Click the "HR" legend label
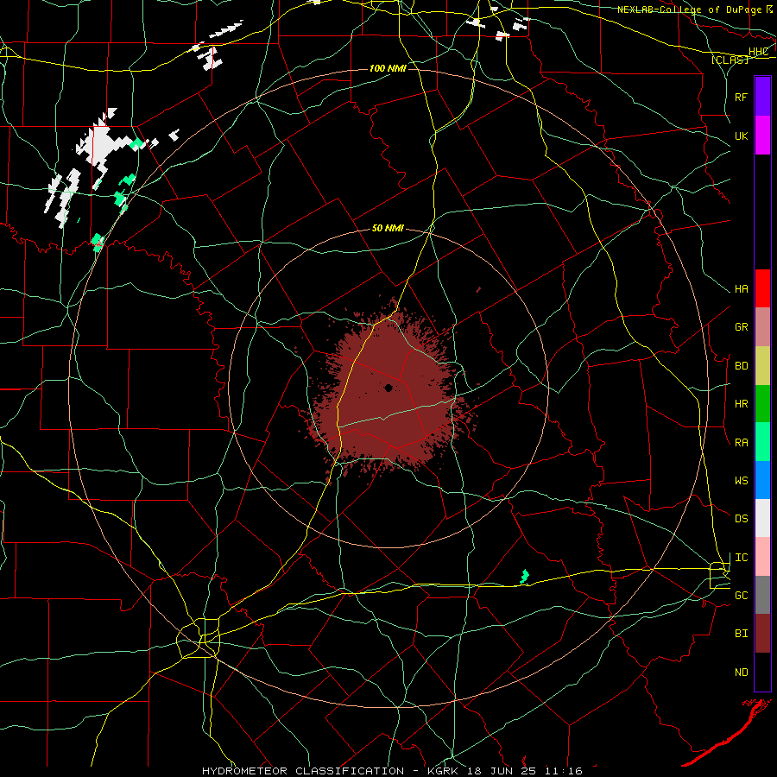 741,404
